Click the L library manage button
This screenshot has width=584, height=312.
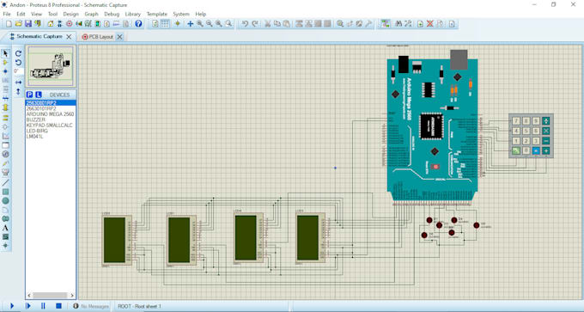pos(38,95)
